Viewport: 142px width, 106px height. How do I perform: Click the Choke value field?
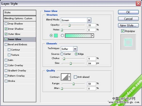pyautogui.click(x=91, y=59)
